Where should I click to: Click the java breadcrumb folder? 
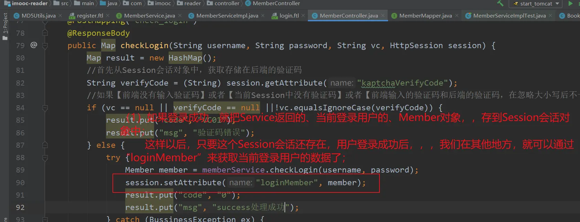pos(109,3)
